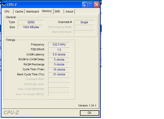
Task: Select the Frequency value 332.5 MHz
Action: point(59,44)
